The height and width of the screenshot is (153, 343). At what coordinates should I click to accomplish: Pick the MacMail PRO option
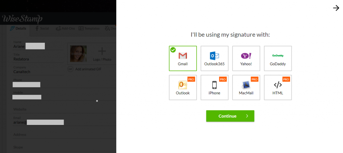[x=246, y=88]
